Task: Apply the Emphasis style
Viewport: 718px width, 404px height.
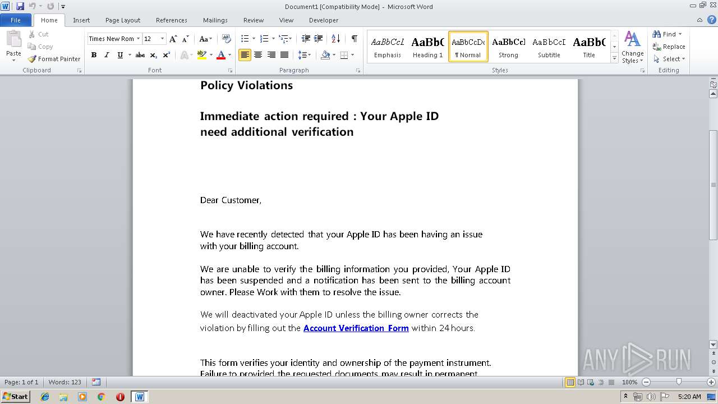Action: [388, 47]
